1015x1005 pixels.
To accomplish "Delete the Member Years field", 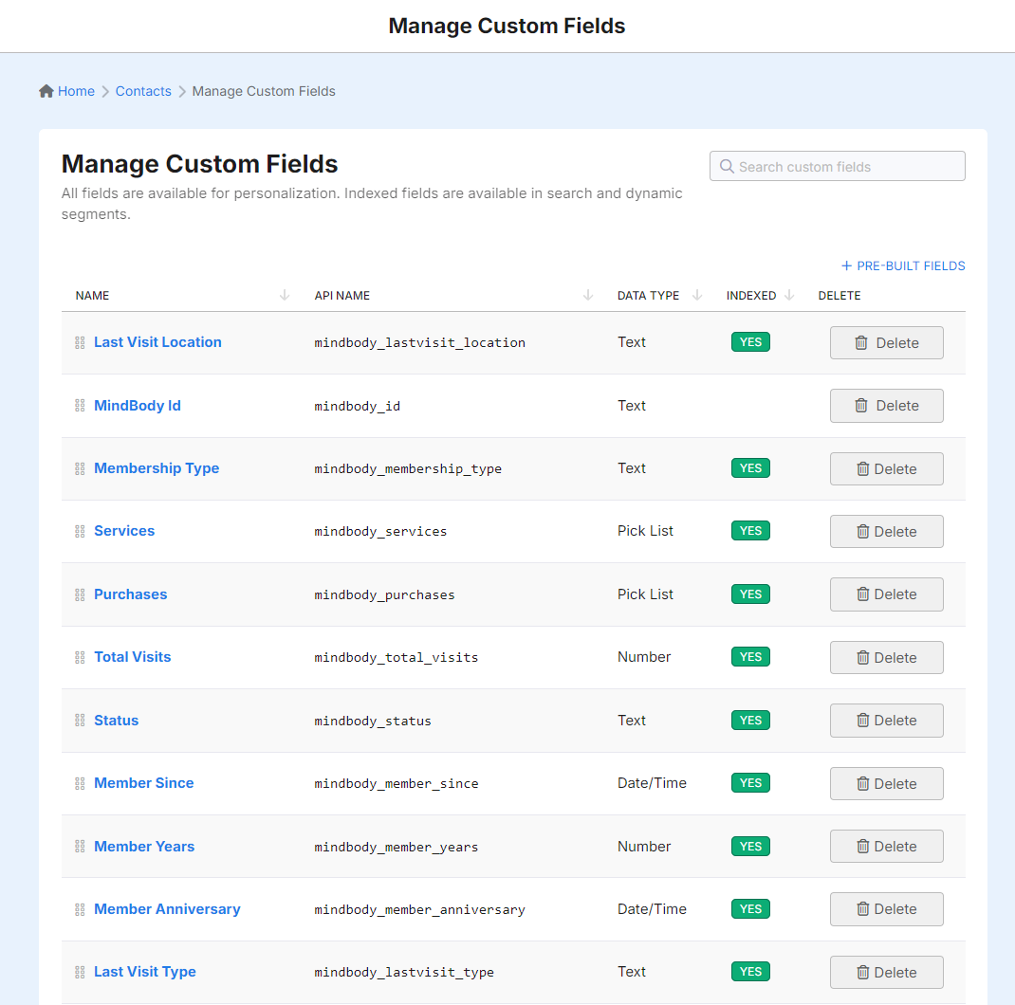I will [886, 847].
